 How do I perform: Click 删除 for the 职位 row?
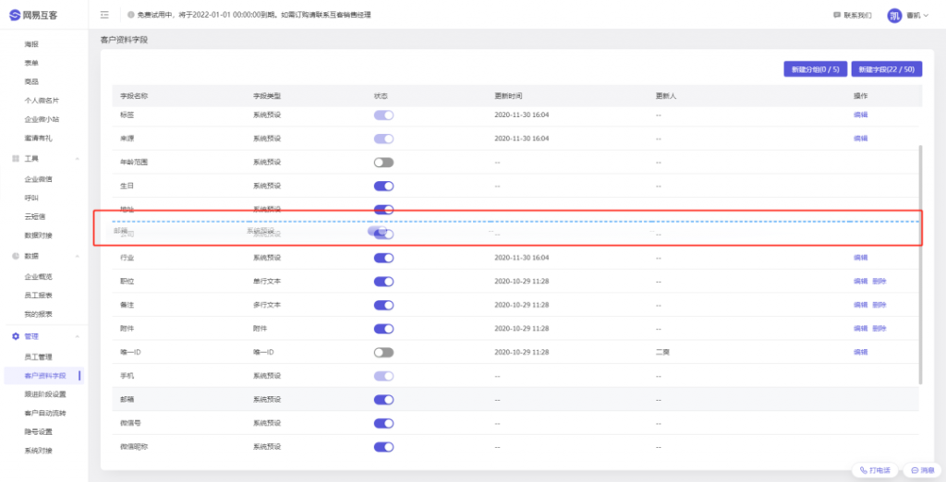point(879,281)
